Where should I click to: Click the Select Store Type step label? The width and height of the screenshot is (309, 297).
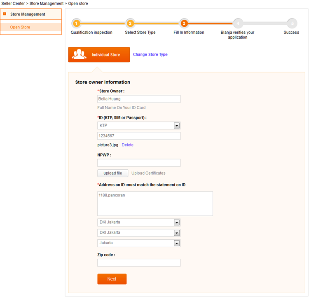click(140, 32)
